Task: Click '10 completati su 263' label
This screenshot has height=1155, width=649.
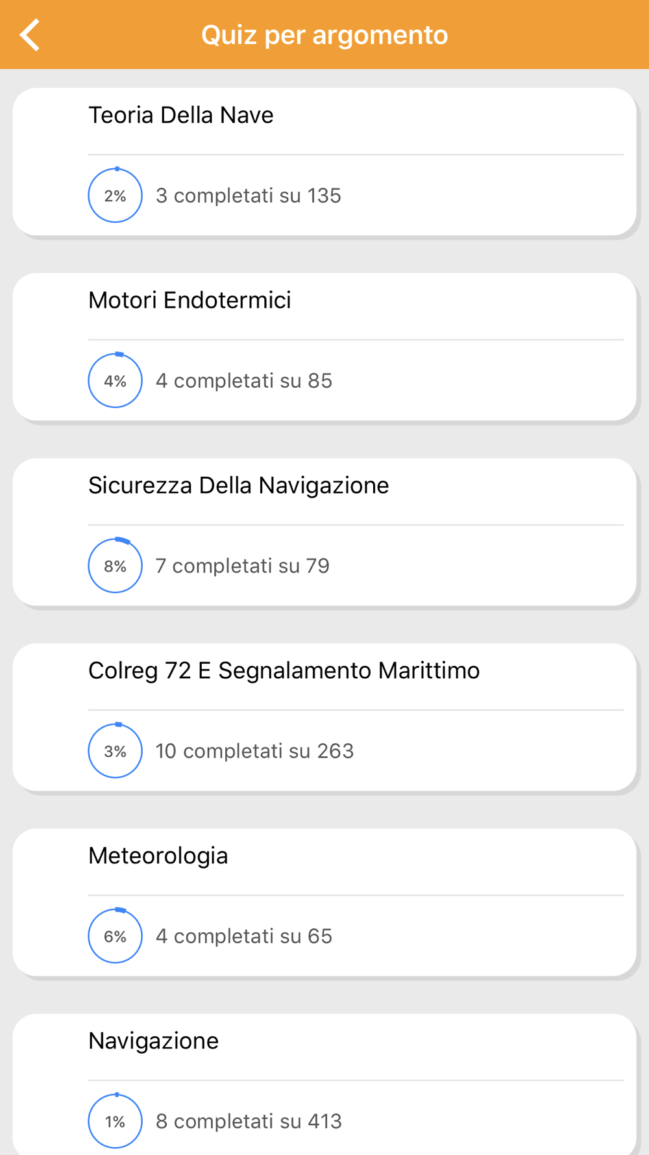Action: pyautogui.click(x=254, y=751)
